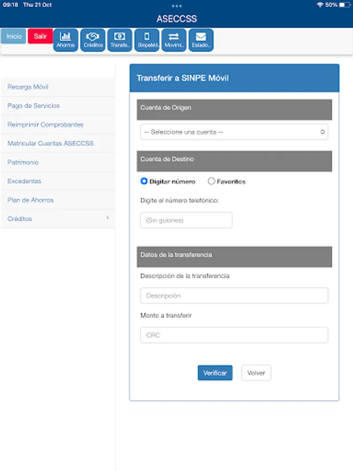Expand the Créditos sidebar chevron

(x=108, y=218)
